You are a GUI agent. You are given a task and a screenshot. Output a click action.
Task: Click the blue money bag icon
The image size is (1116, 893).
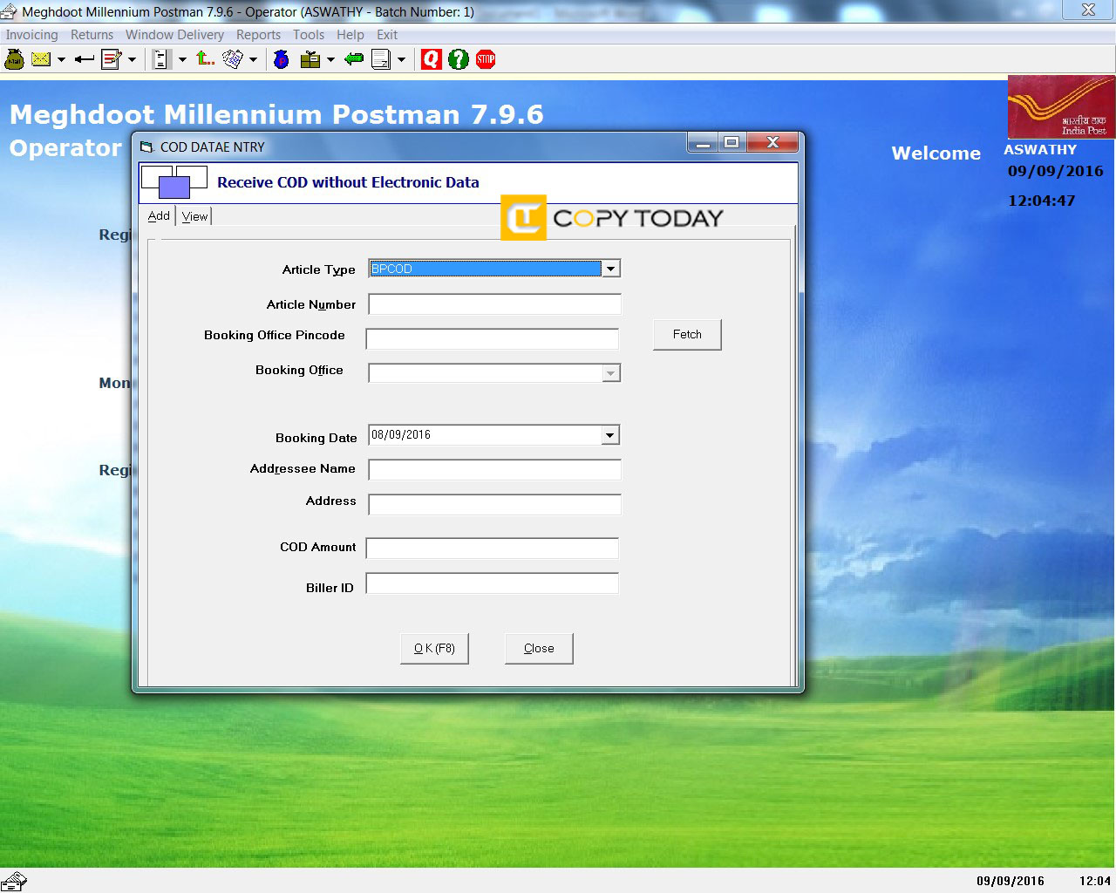click(282, 59)
